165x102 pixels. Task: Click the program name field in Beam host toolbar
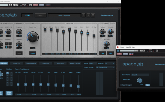click(127, 51)
